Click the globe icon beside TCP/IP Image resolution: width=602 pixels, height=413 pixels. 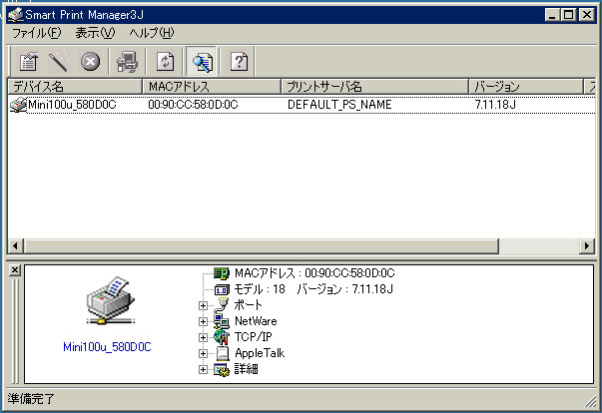click(x=222, y=337)
